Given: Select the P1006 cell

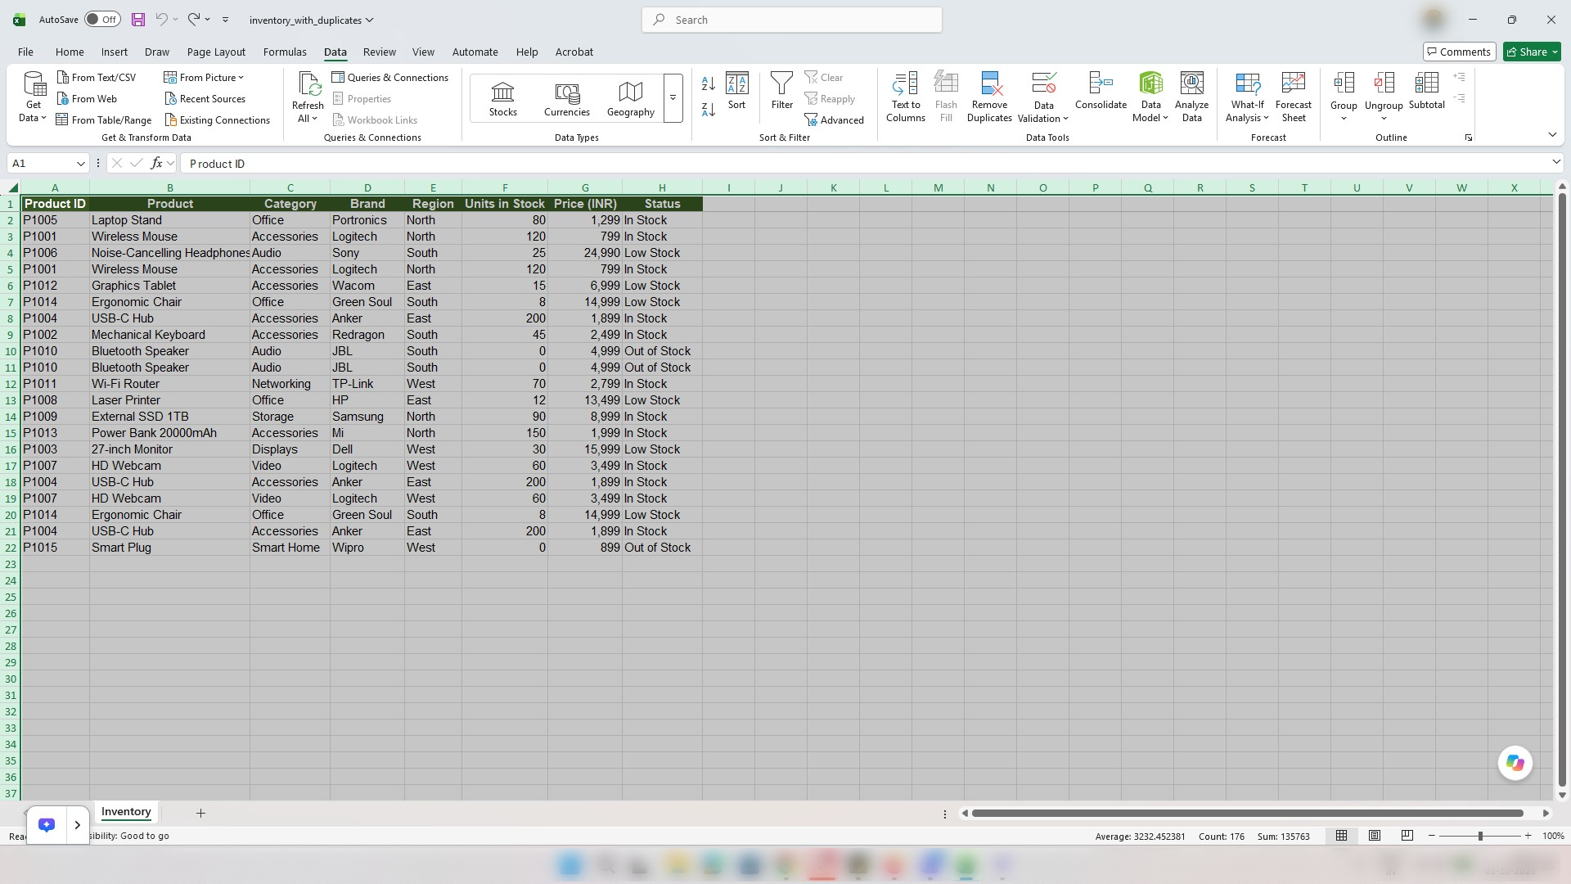Looking at the screenshot, I should coord(55,253).
